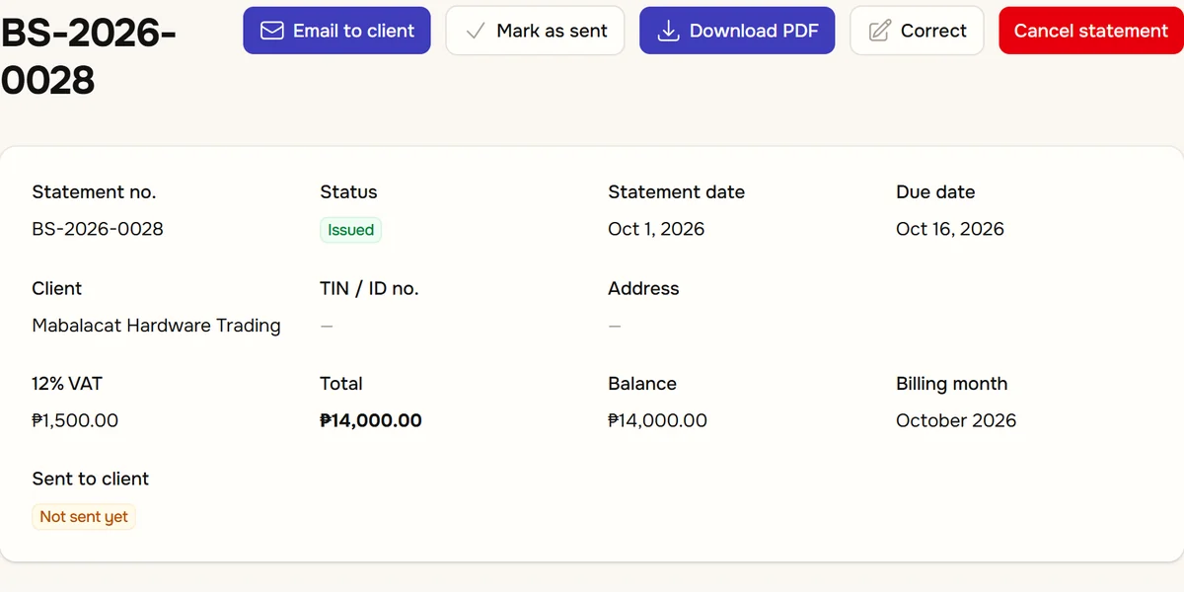Click the BS-2026-0028 page heading
The image size is (1184, 592).
click(89, 57)
